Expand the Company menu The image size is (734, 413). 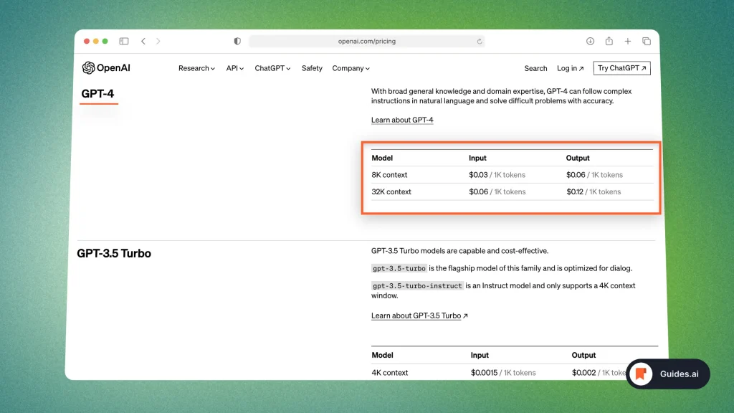[x=351, y=68]
